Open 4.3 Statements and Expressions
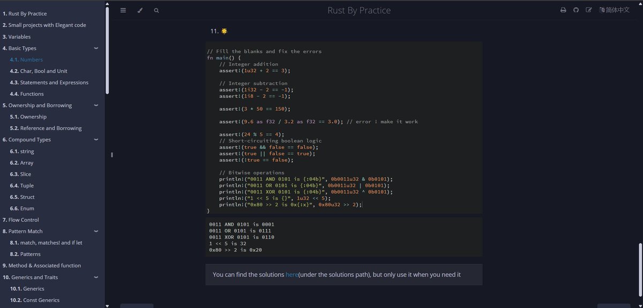The width and height of the screenshot is (643, 308). tap(49, 82)
